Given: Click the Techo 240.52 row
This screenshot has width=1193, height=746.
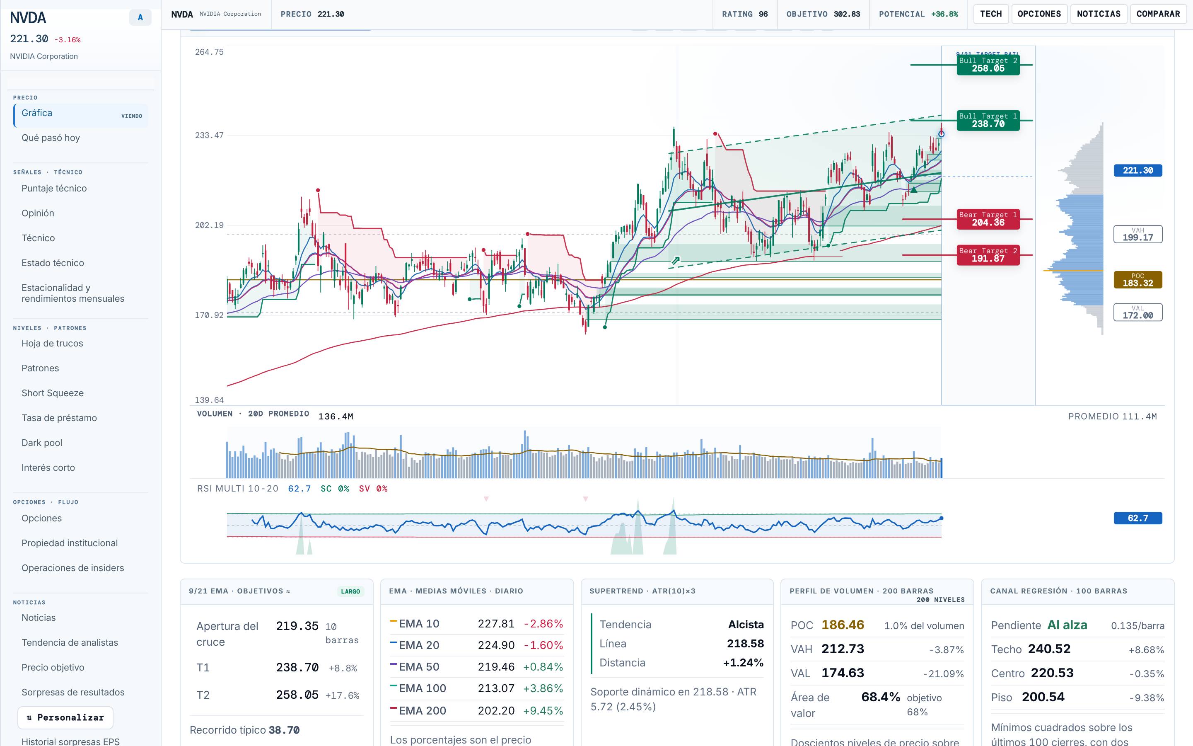Looking at the screenshot, I should (x=1078, y=649).
